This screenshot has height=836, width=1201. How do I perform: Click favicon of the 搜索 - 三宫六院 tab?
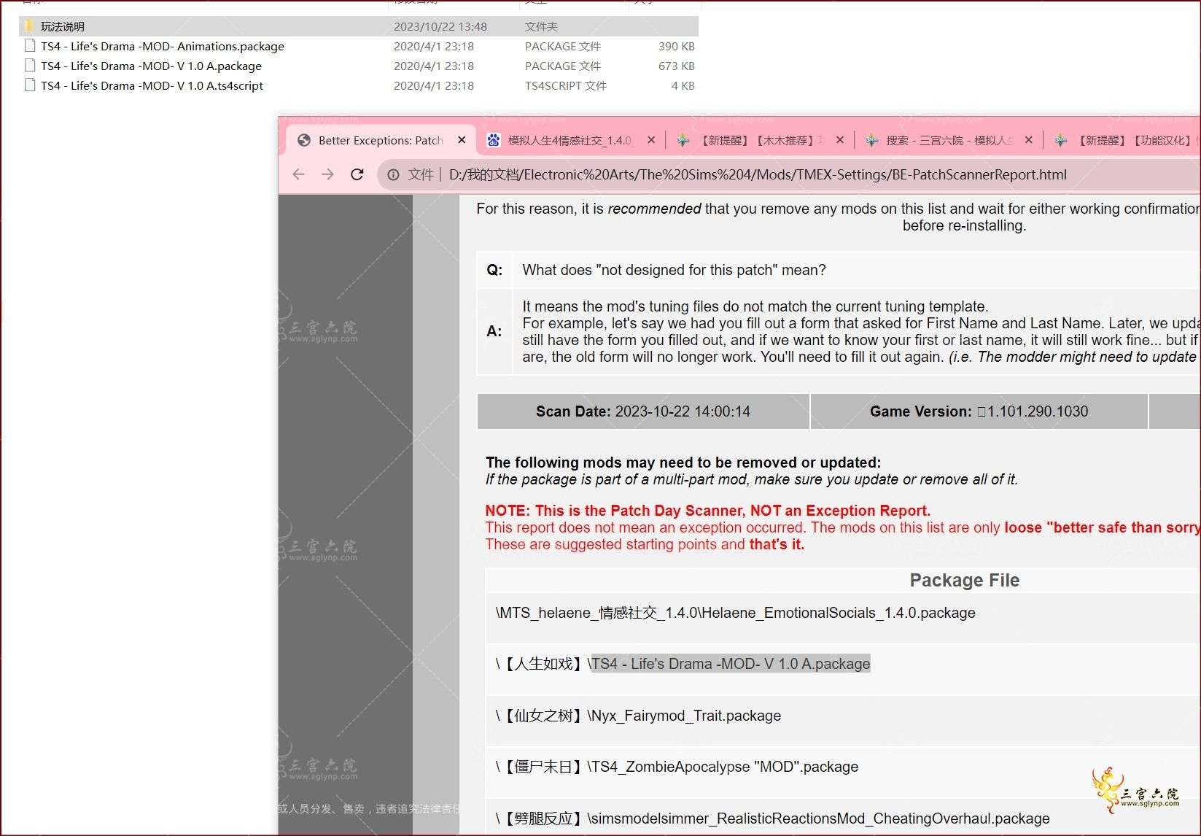pos(871,140)
